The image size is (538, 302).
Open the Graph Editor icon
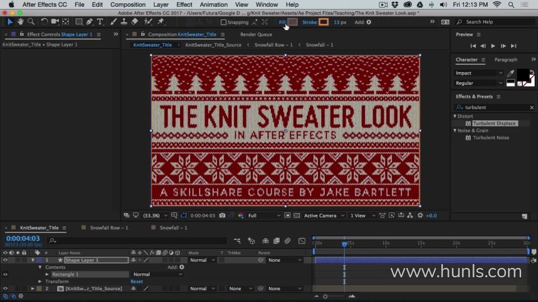[302, 240]
